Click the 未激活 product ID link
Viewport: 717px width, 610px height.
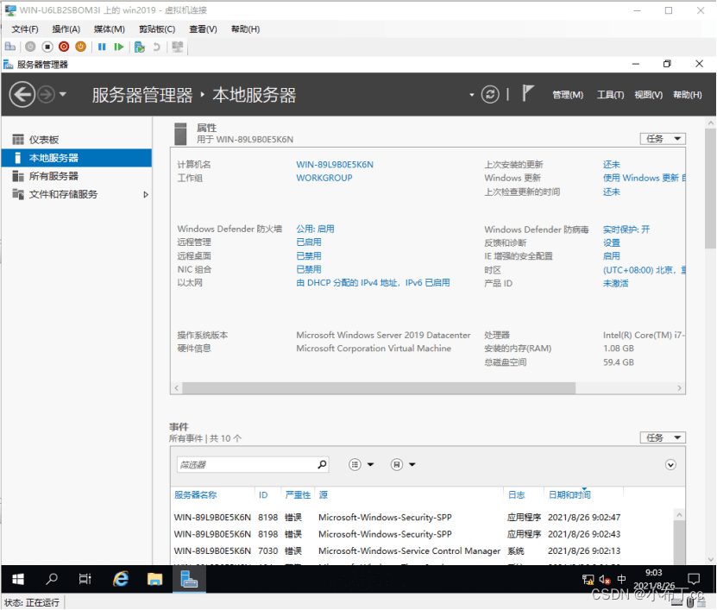[615, 284]
